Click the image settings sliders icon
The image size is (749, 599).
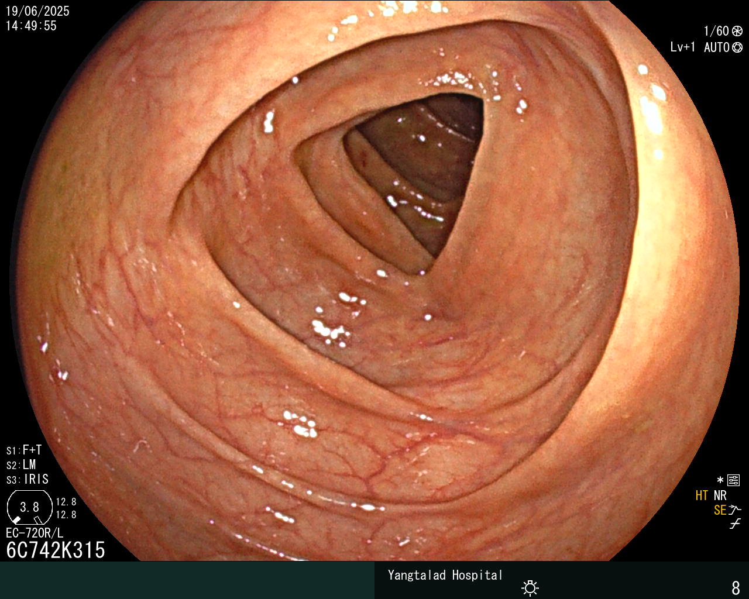(x=733, y=481)
